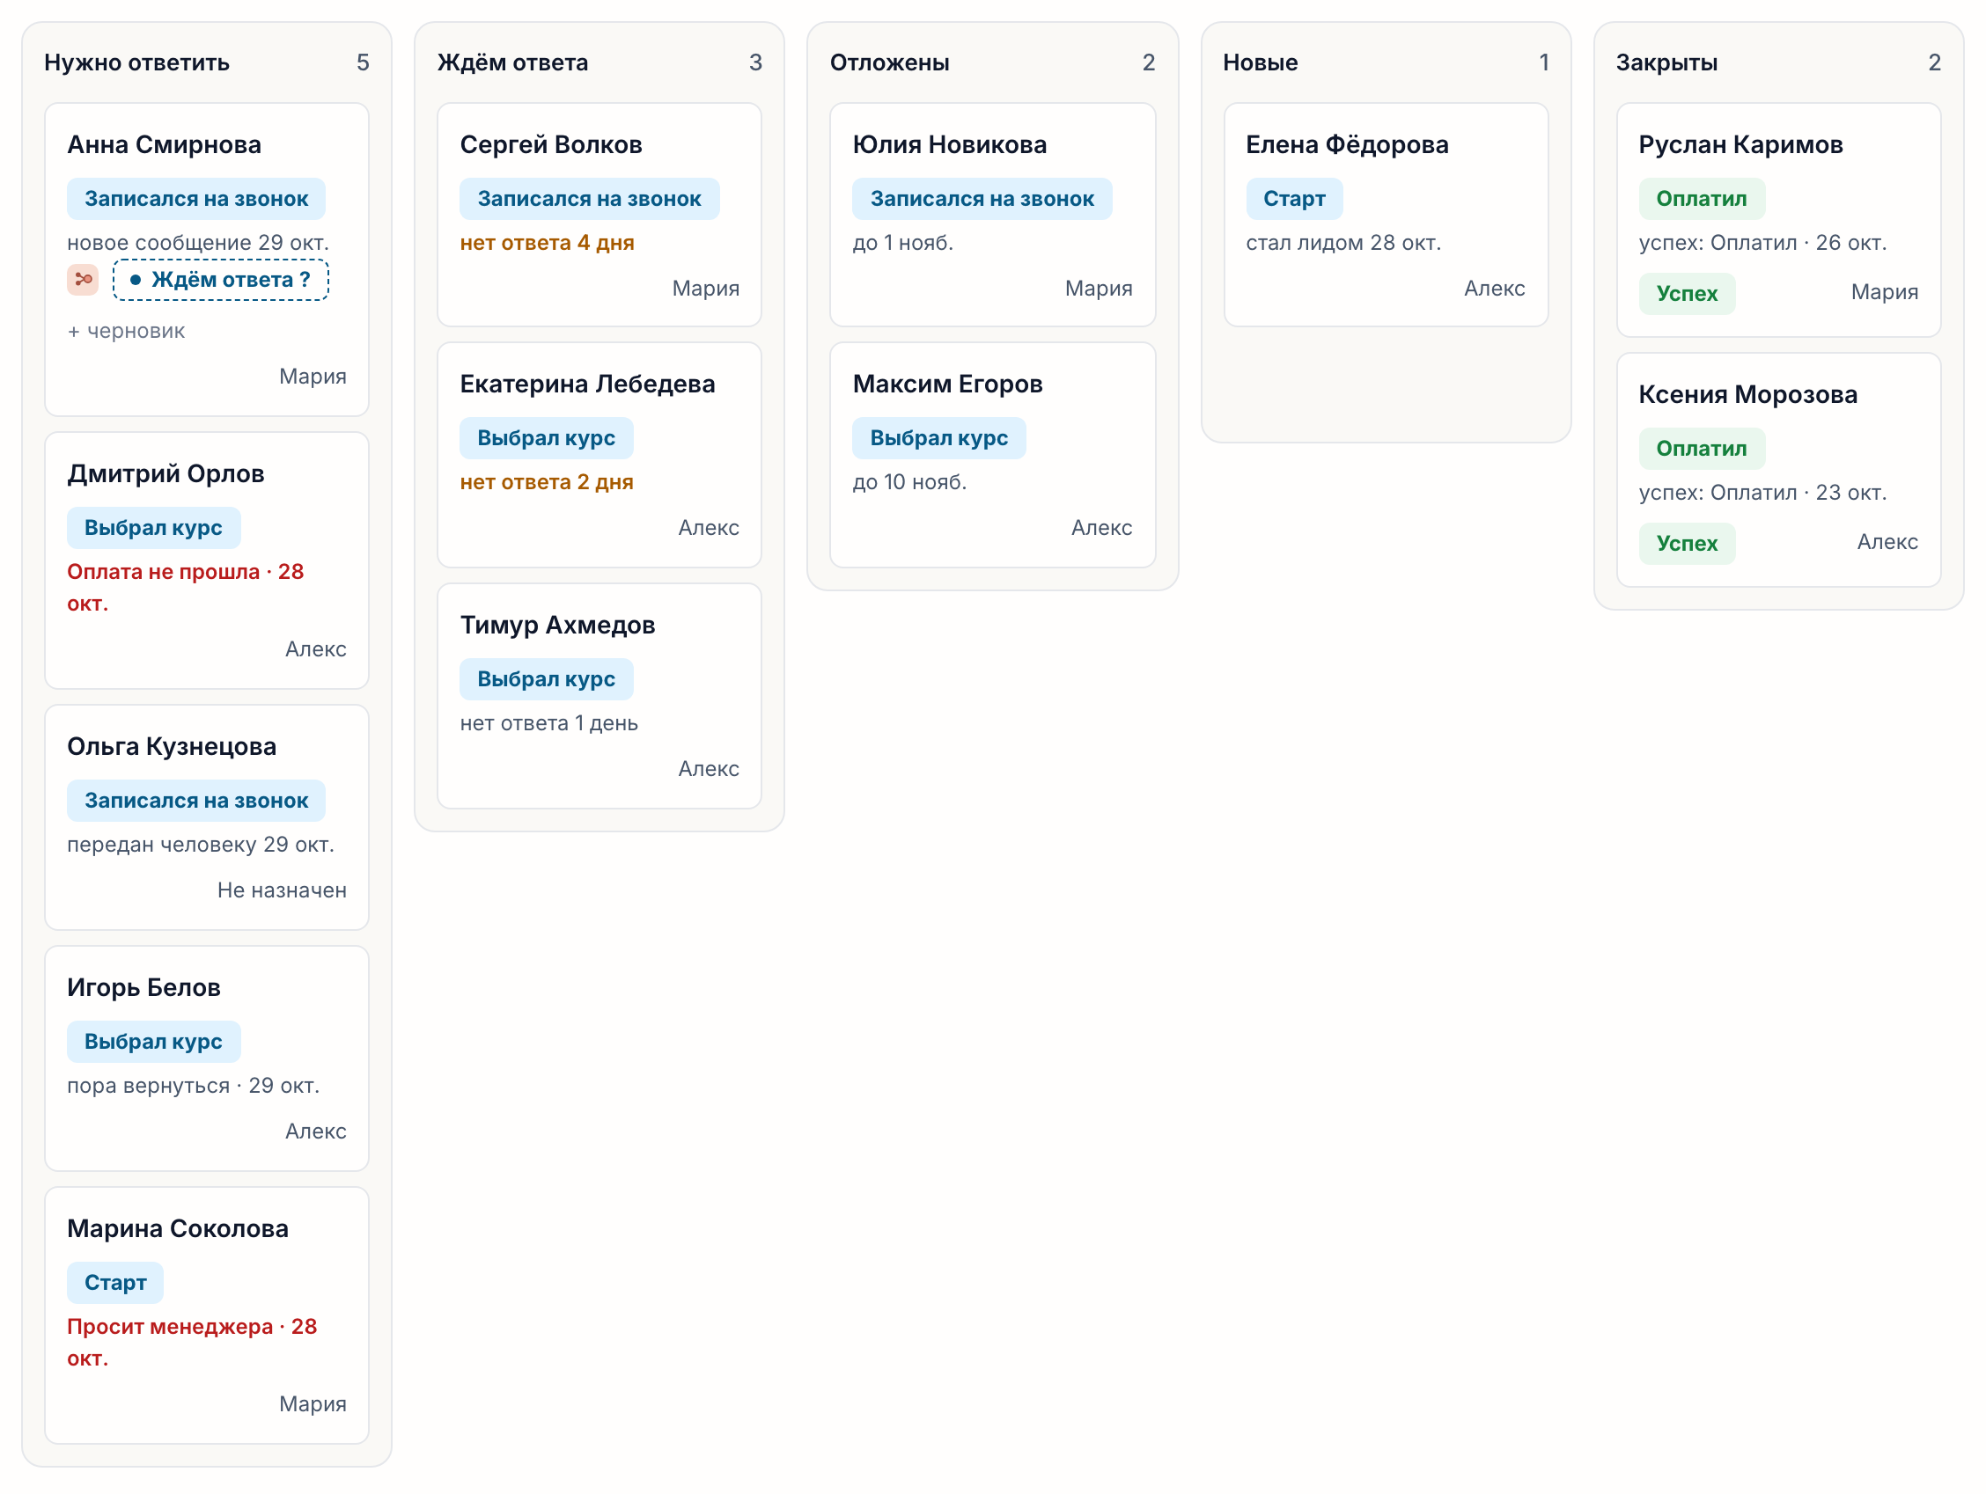The image size is (1986, 1494).
Task: Click the merge icon on Анна Смирнова card
Action: [83, 280]
